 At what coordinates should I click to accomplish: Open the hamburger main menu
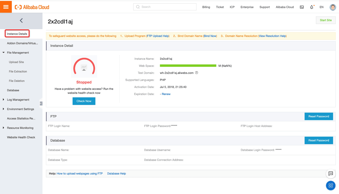(x=6, y=7)
